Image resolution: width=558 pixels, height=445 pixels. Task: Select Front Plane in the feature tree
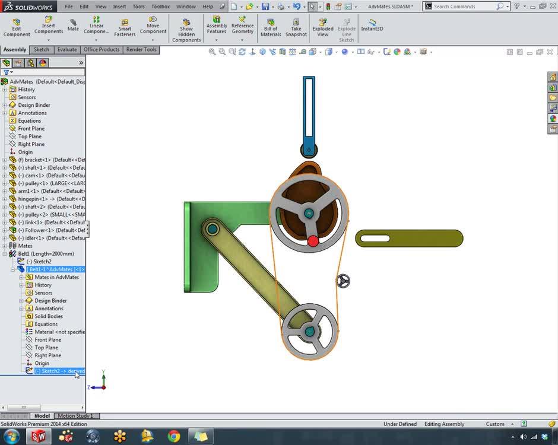pos(31,129)
